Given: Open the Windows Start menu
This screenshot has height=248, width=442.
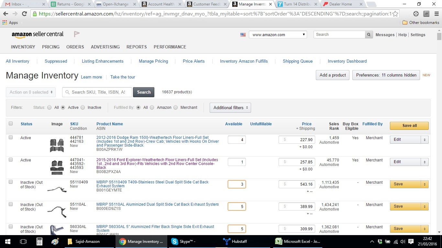Looking at the screenshot, I should click(x=8, y=242).
